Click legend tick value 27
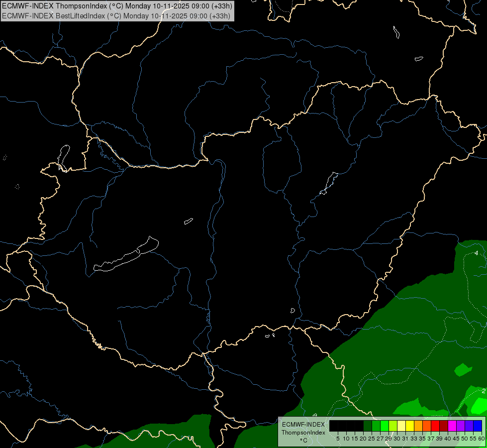The width and height of the screenshot is (487, 448). [x=380, y=439]
